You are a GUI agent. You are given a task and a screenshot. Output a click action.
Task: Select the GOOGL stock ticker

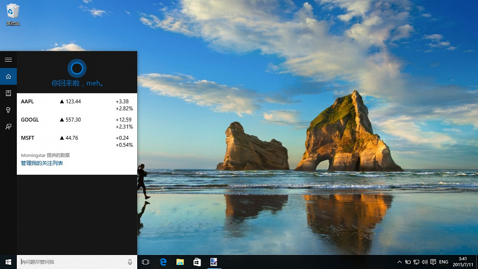[x=30, y=120]
